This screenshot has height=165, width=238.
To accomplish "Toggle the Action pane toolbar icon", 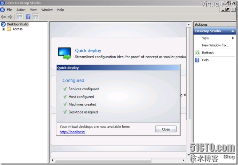I will point(36,17).
